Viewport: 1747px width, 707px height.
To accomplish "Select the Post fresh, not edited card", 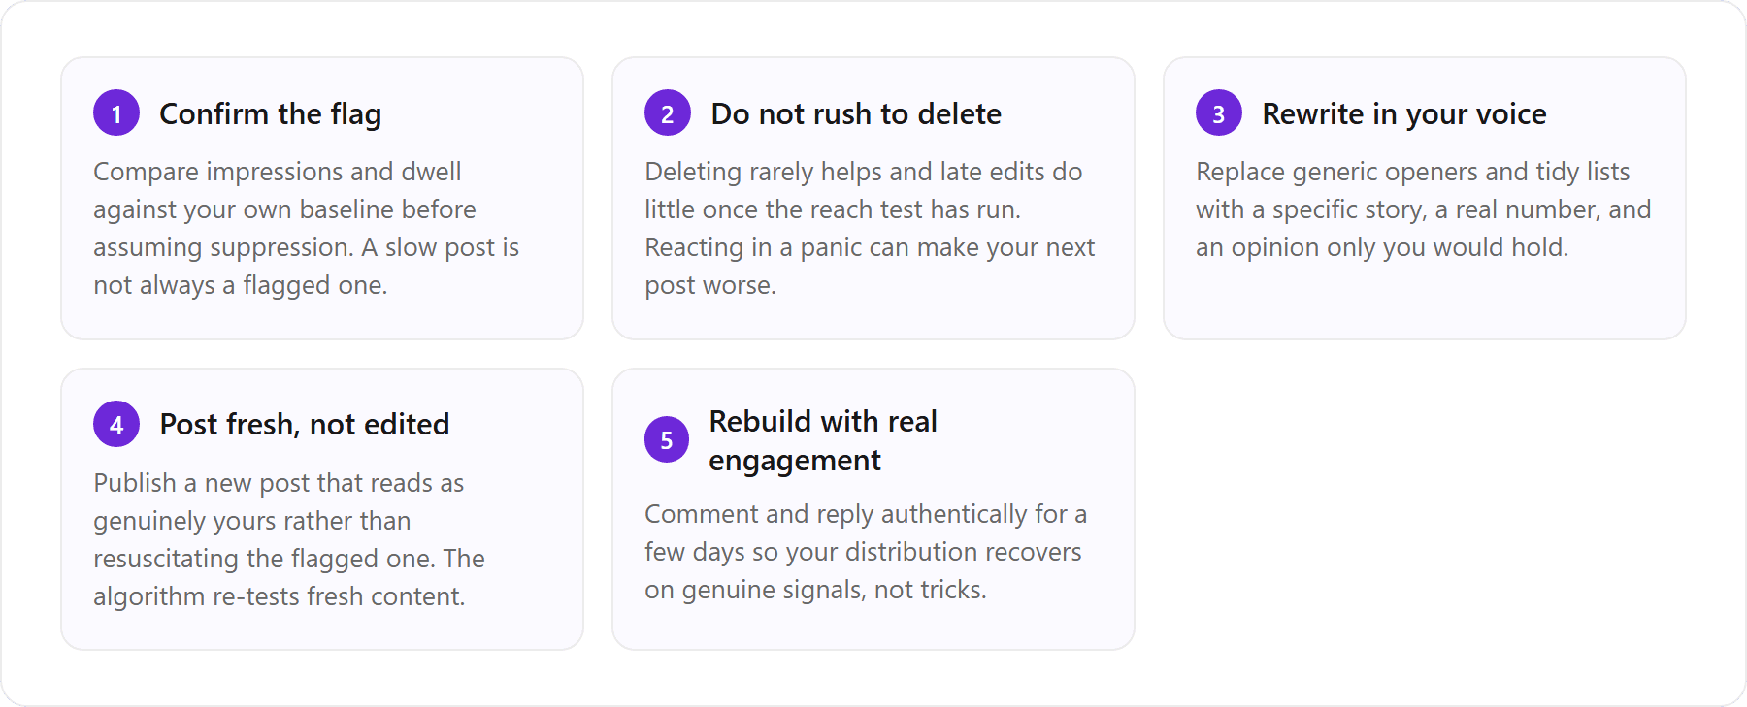I will [x=322, y=509].
